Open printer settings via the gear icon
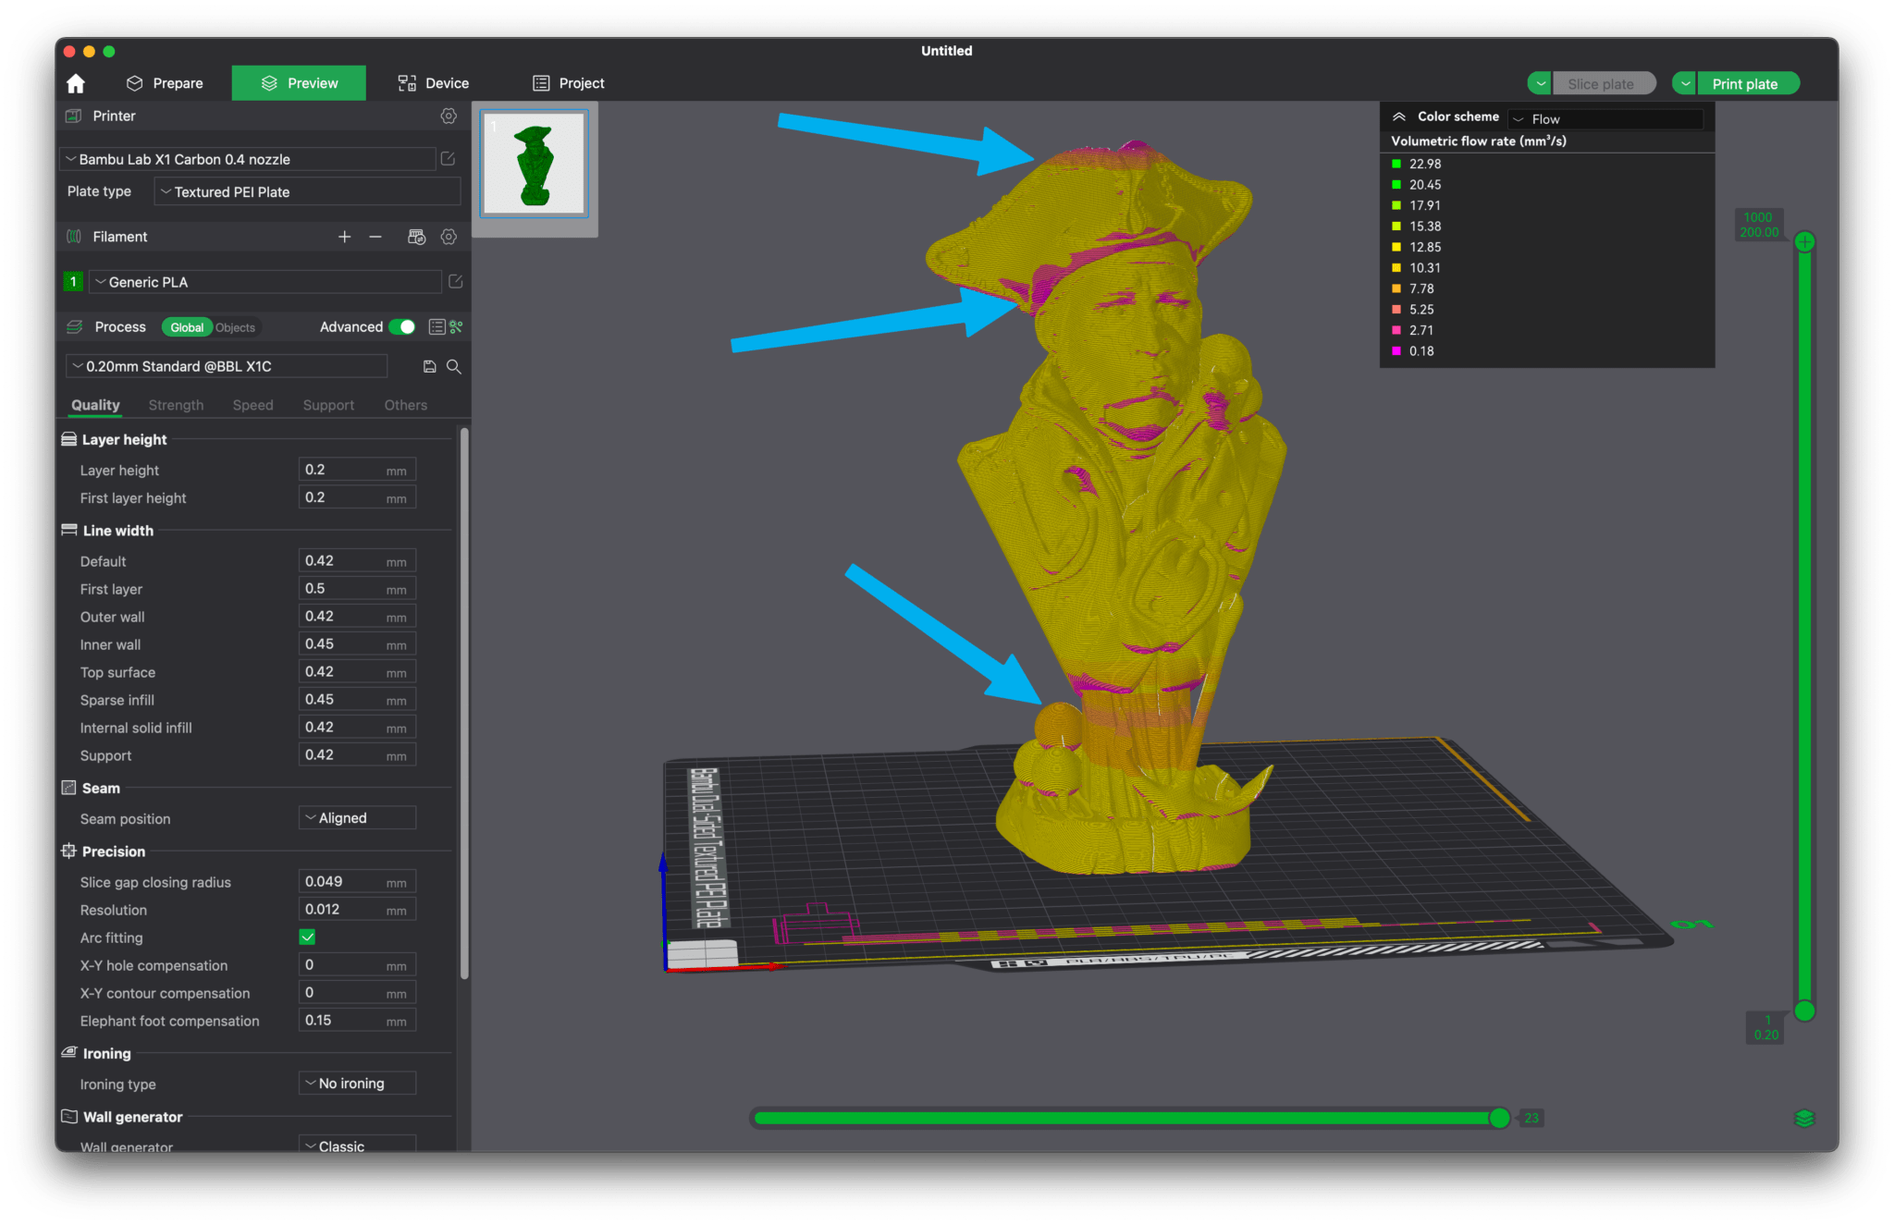This screenshot has height=1225, width=1894. tap(449, 116)
